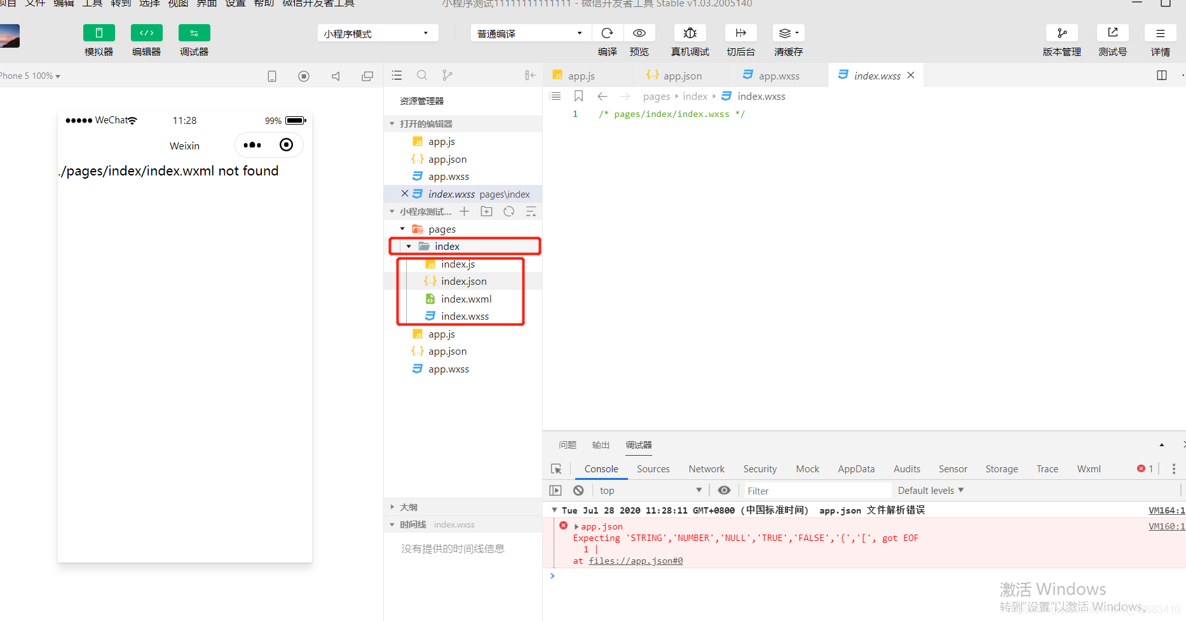
Task: Click the console Filter input field
Action: tap(817, 491)
